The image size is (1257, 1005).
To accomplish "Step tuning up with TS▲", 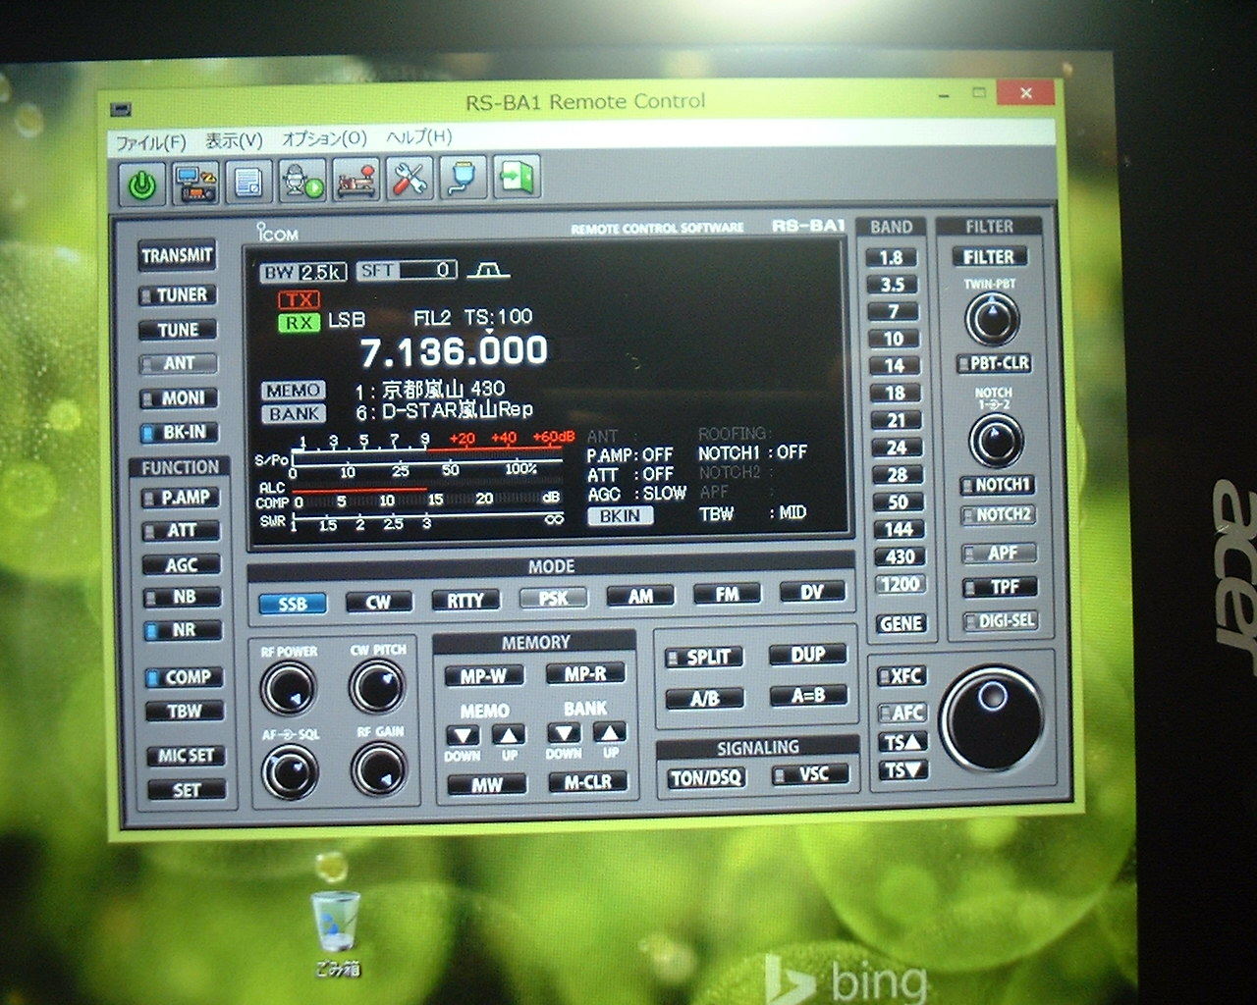I will click(902, 742).
